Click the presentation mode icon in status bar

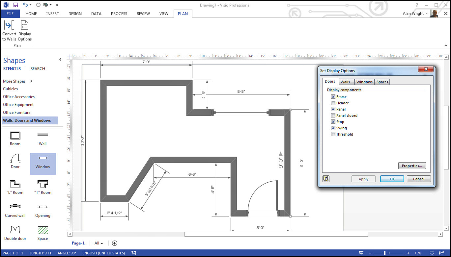coord(361,253)
